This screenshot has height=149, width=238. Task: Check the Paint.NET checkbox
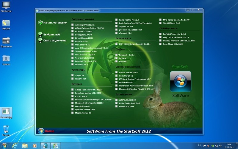pos(116,61)
